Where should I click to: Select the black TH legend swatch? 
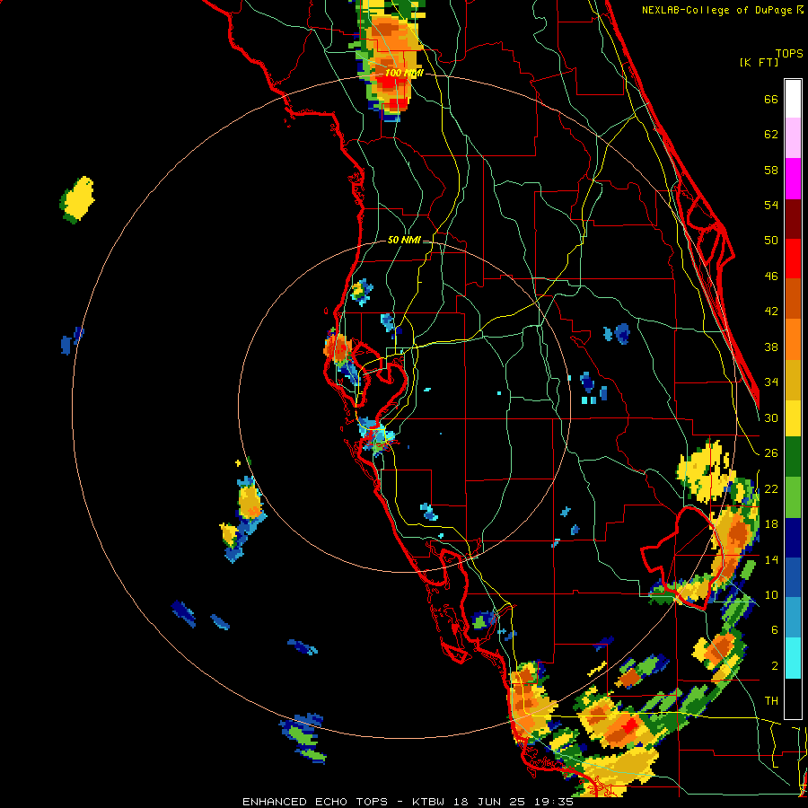[793, 698]
